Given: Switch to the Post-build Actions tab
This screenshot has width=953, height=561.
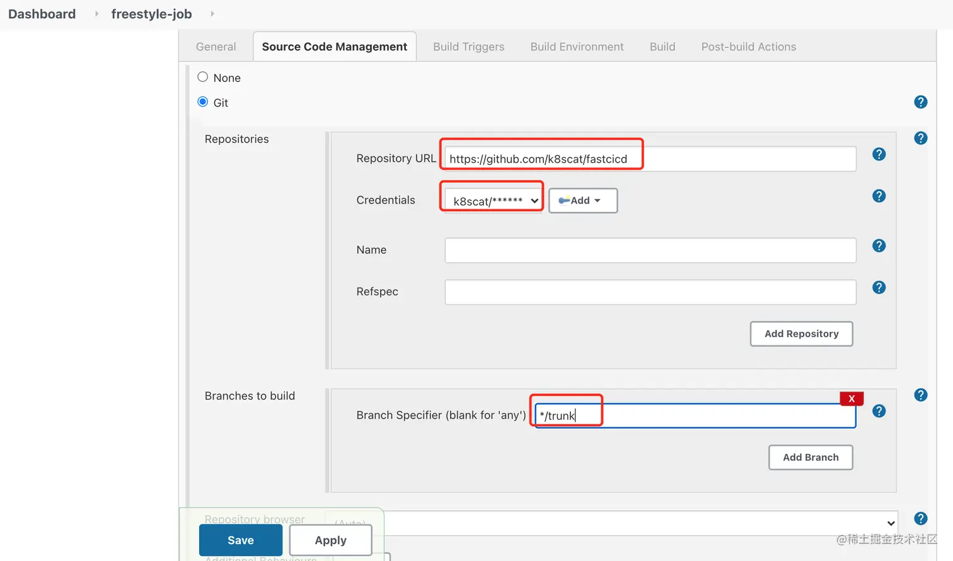Looking at the screenshot, I should coord(748,47).
